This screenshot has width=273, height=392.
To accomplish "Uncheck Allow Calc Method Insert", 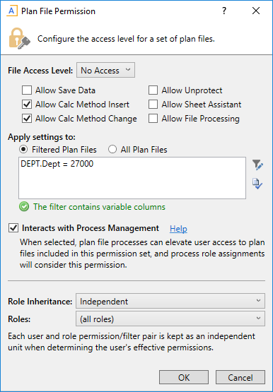I will (x=27, y=105).
